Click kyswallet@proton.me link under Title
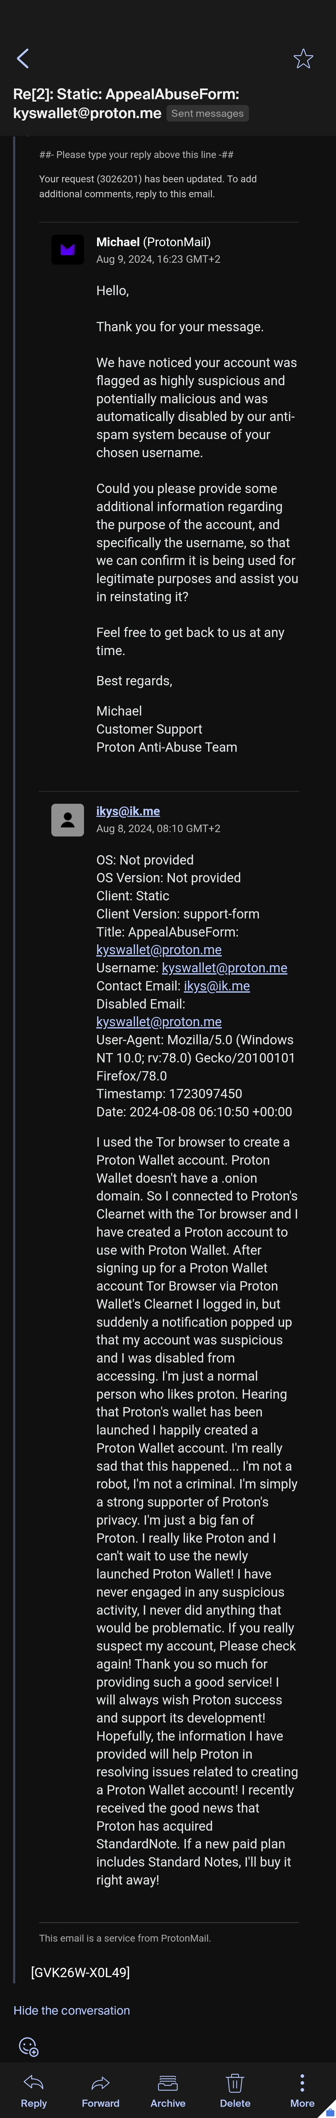 pos(159,950)
